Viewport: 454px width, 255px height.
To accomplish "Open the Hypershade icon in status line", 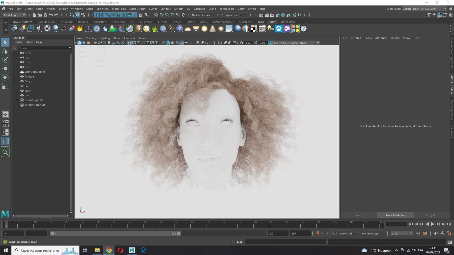I will click(283, 15).
